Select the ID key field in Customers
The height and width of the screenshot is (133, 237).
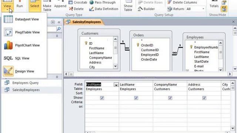pos(91,44)
